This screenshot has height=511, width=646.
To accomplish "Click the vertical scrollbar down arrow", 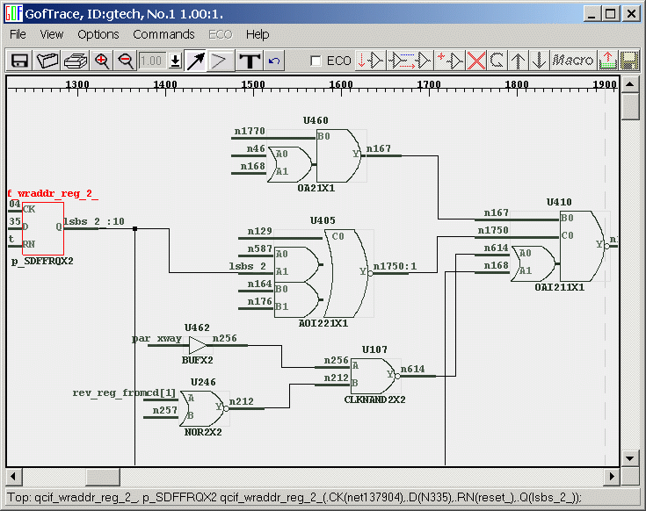I will [x=630, y=458].
